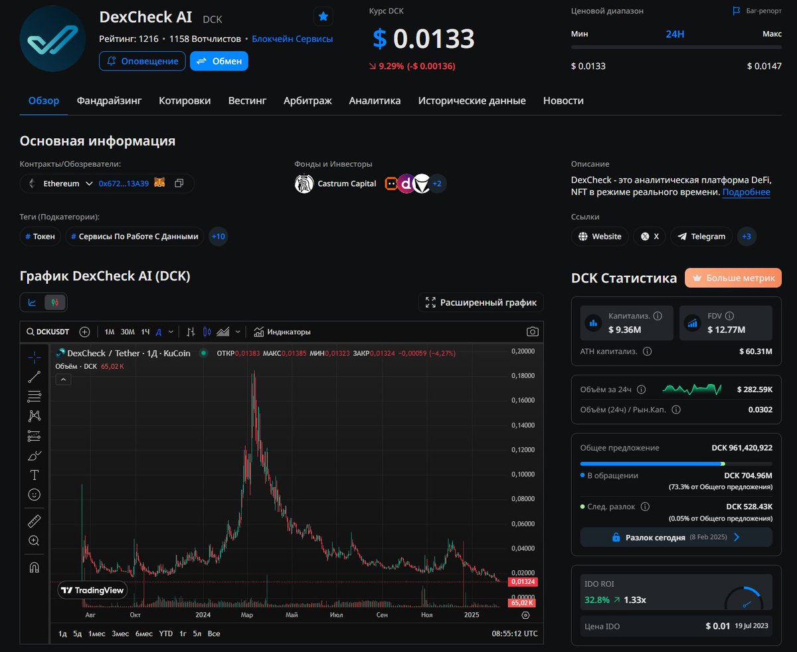
Task: Select bars chart type icon
Action: (191, 332)
